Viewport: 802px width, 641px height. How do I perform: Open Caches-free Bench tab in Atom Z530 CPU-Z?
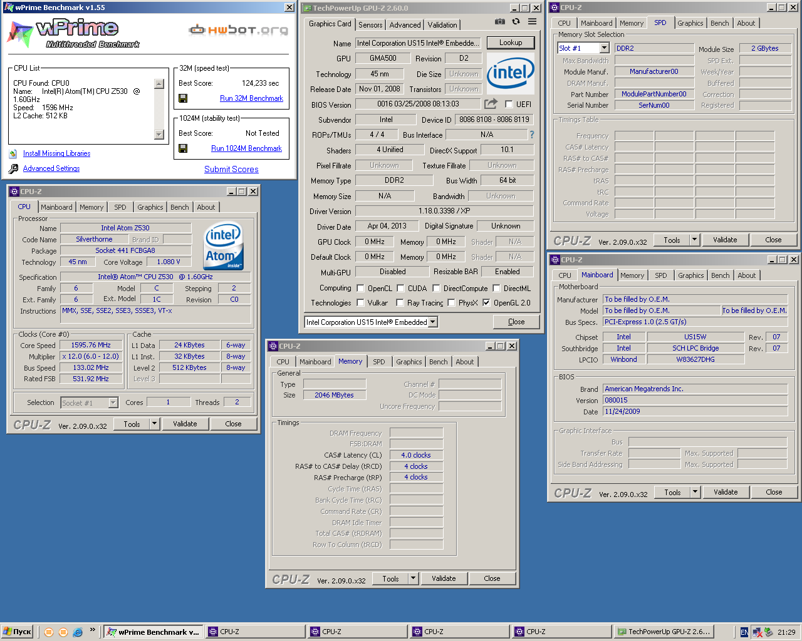(x=179, y=207)
